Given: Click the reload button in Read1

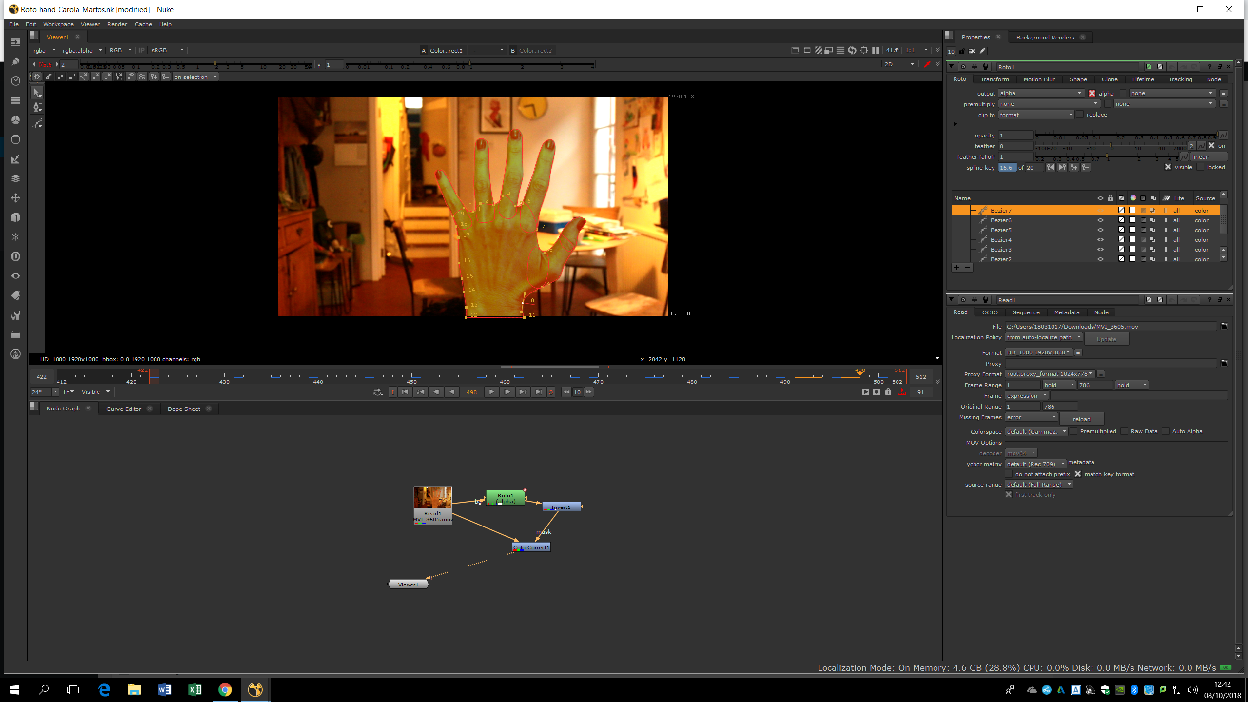Looking at the screenshot, I should (1081, 419).
